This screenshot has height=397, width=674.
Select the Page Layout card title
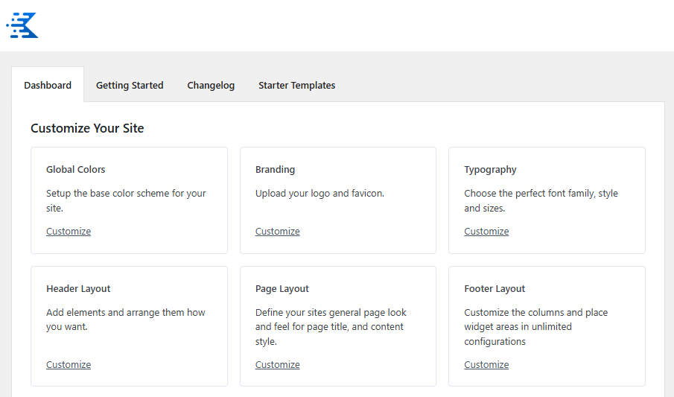[x=282, y=289]
